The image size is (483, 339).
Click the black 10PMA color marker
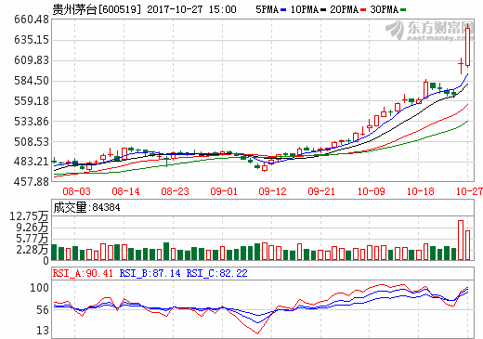click(x=323, y=10)
